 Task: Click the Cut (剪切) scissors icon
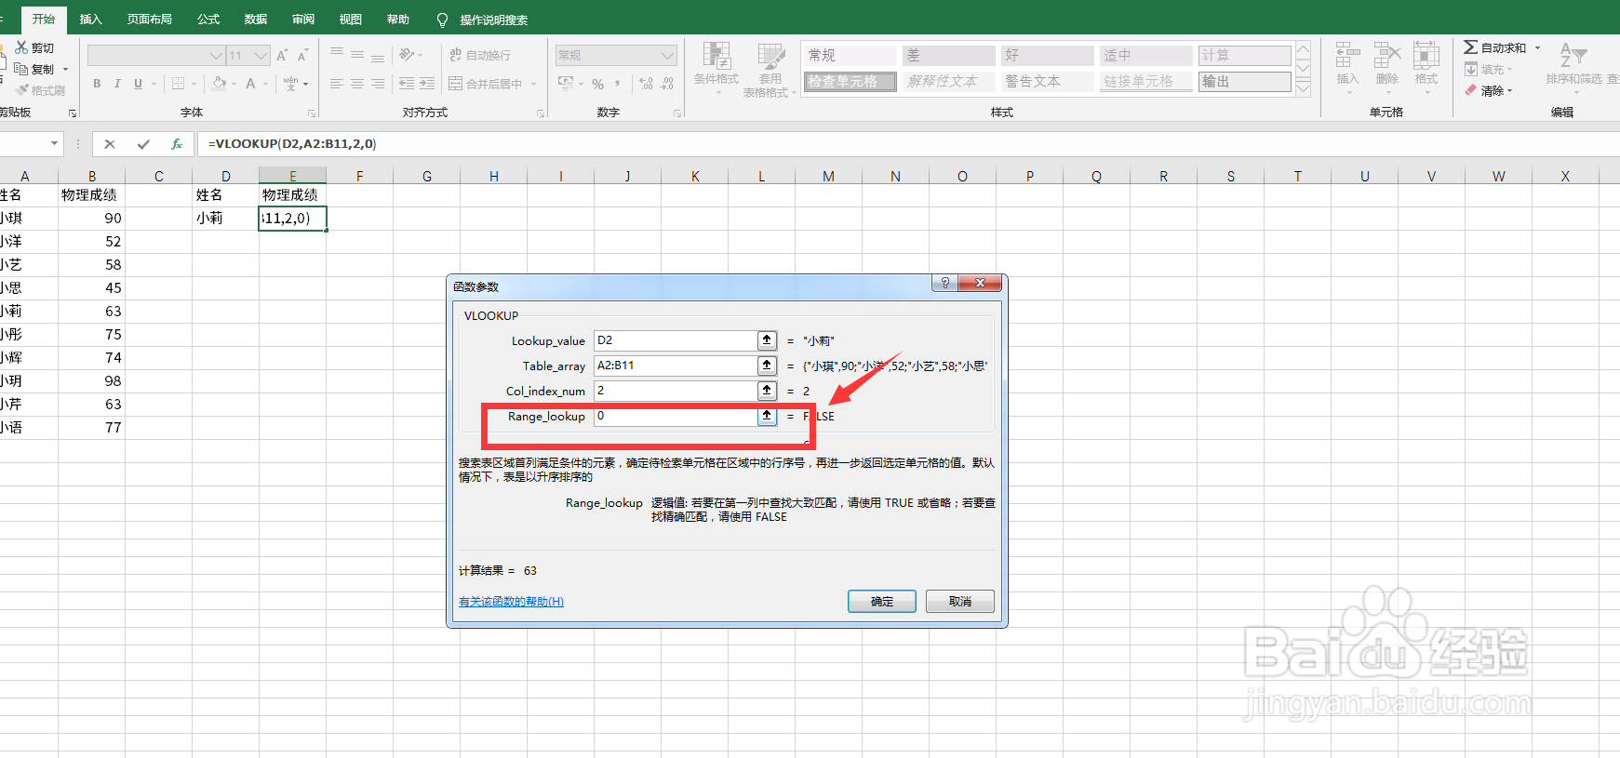point(21,47)
